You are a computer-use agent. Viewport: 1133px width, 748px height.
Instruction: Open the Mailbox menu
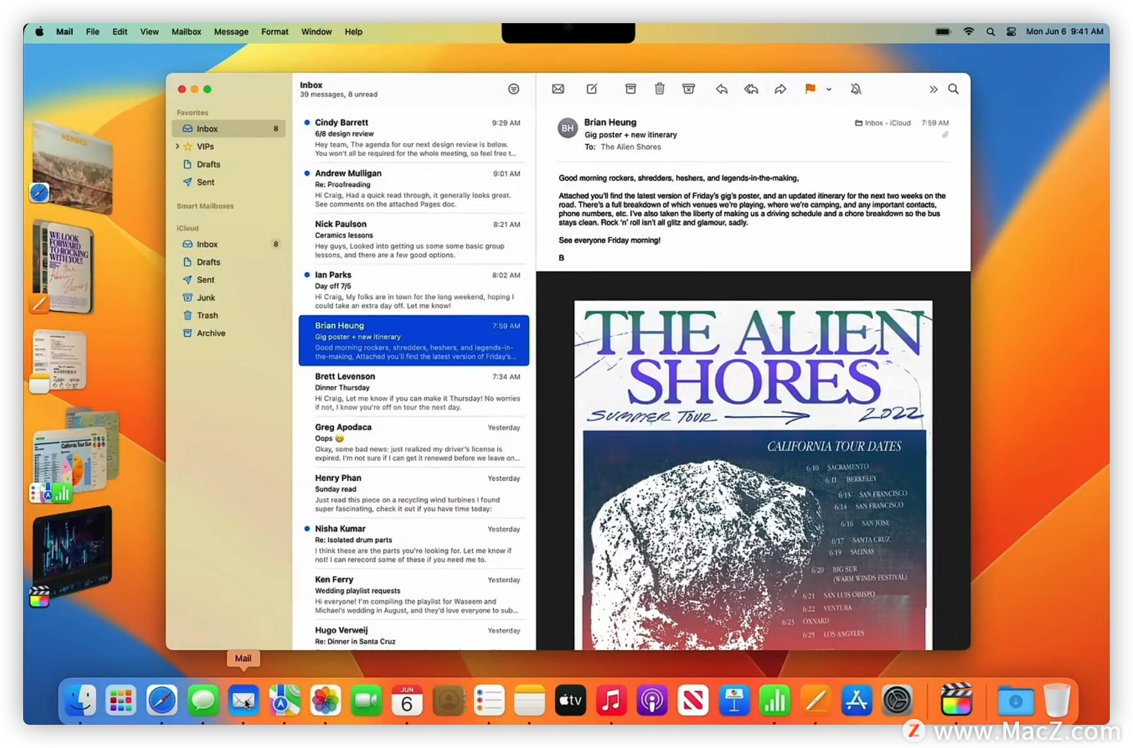tap(186, 32)
